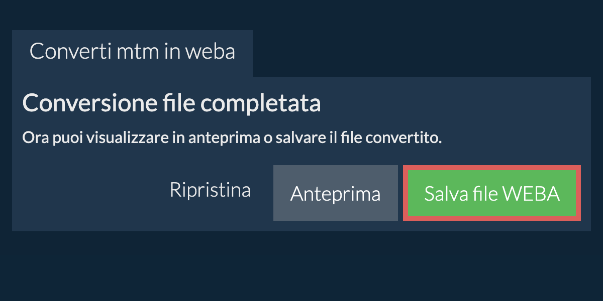Click the Ripristina link

tap(210, 191)
